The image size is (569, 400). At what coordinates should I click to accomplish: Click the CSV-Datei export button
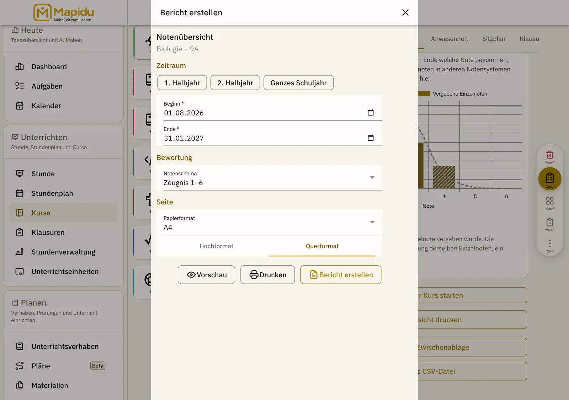click(x=472, y=372)
